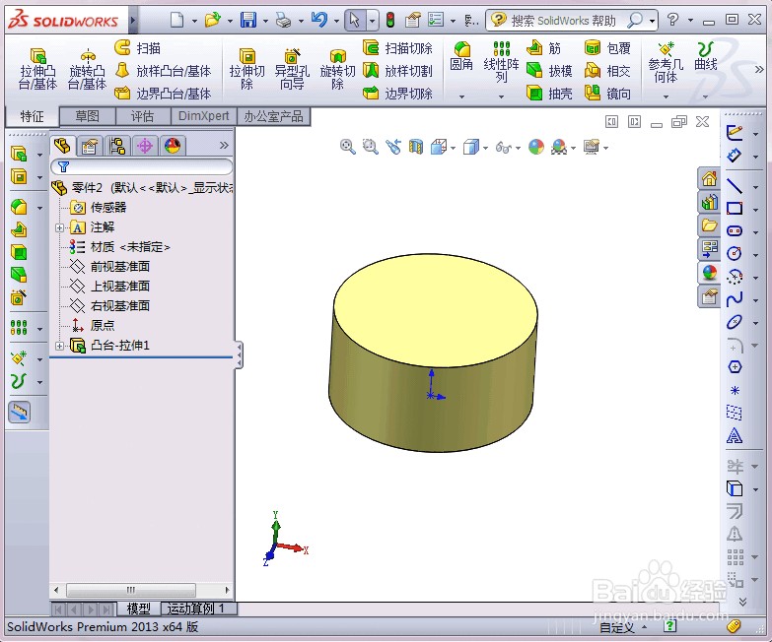Image resolution: width=772 pixels, height=642 pixels.
Task: Click the Edit Appearance color ball in viewport
Action: pos(535,147)
